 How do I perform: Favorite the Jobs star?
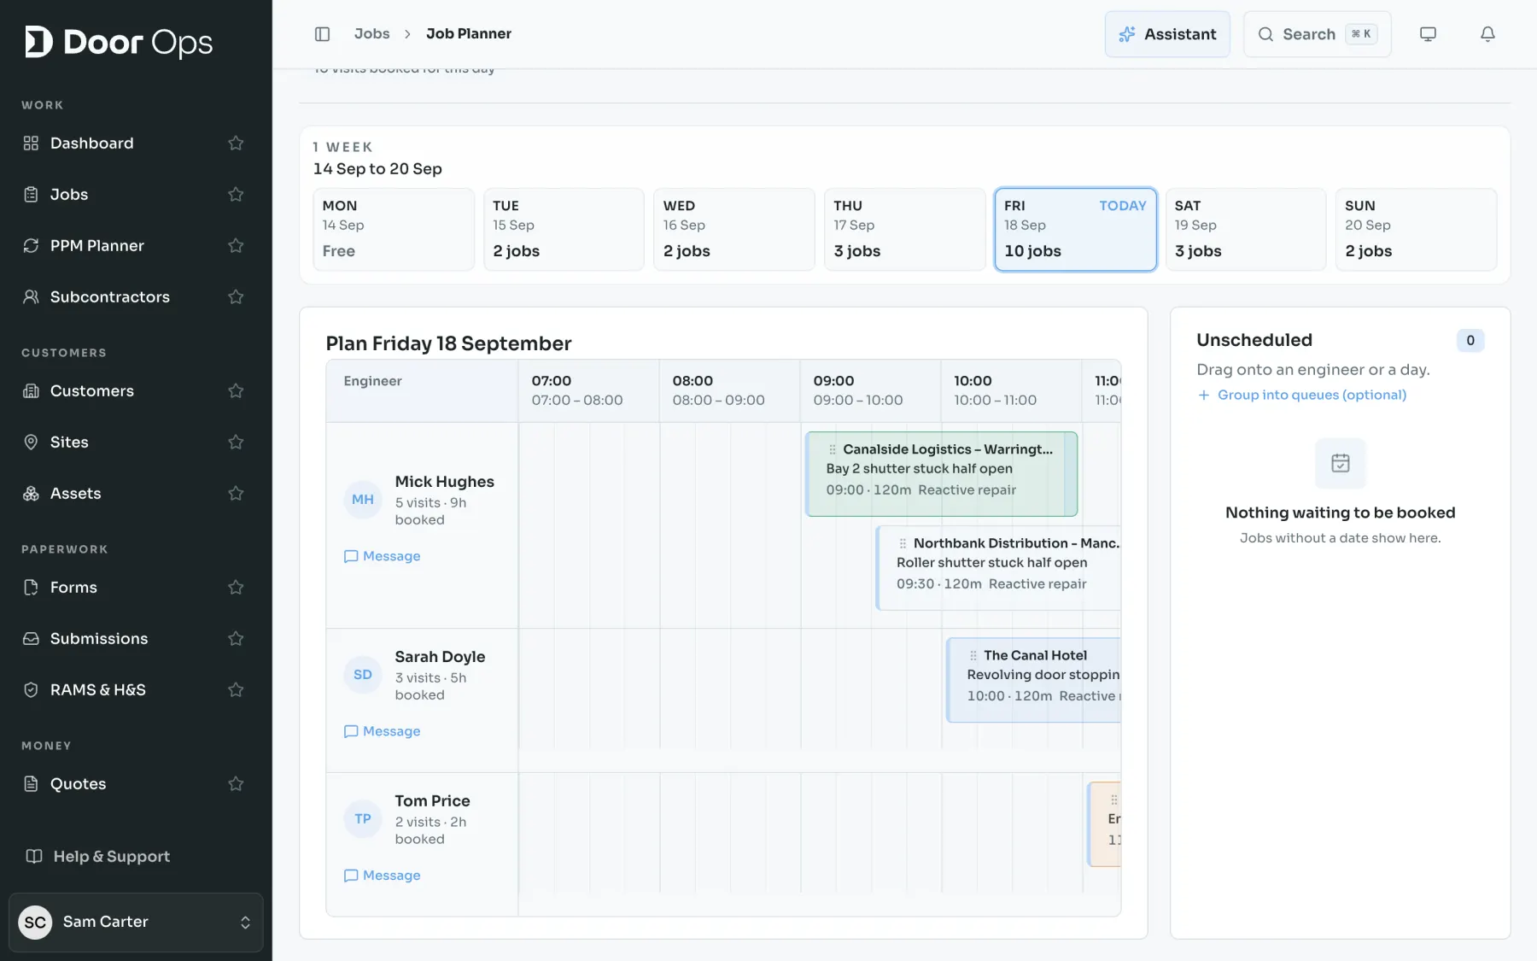tap(237, 194)
